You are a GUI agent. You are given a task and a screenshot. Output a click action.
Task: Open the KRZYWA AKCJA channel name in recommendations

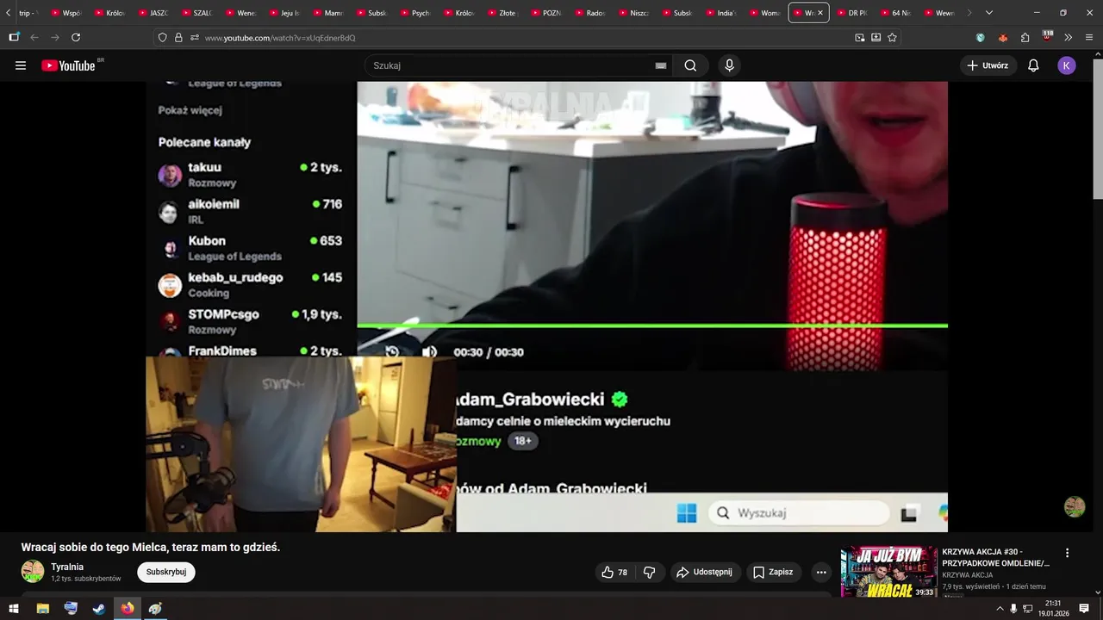click(968, 575)
